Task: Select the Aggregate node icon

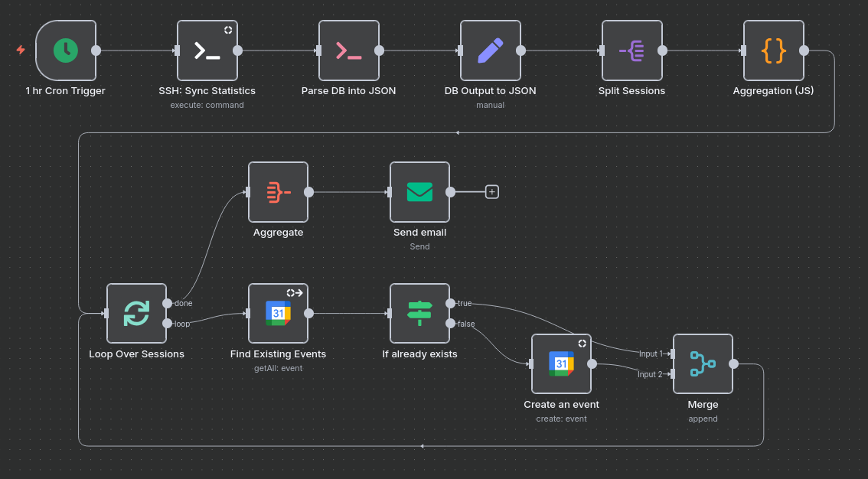Action: point(278,192)
